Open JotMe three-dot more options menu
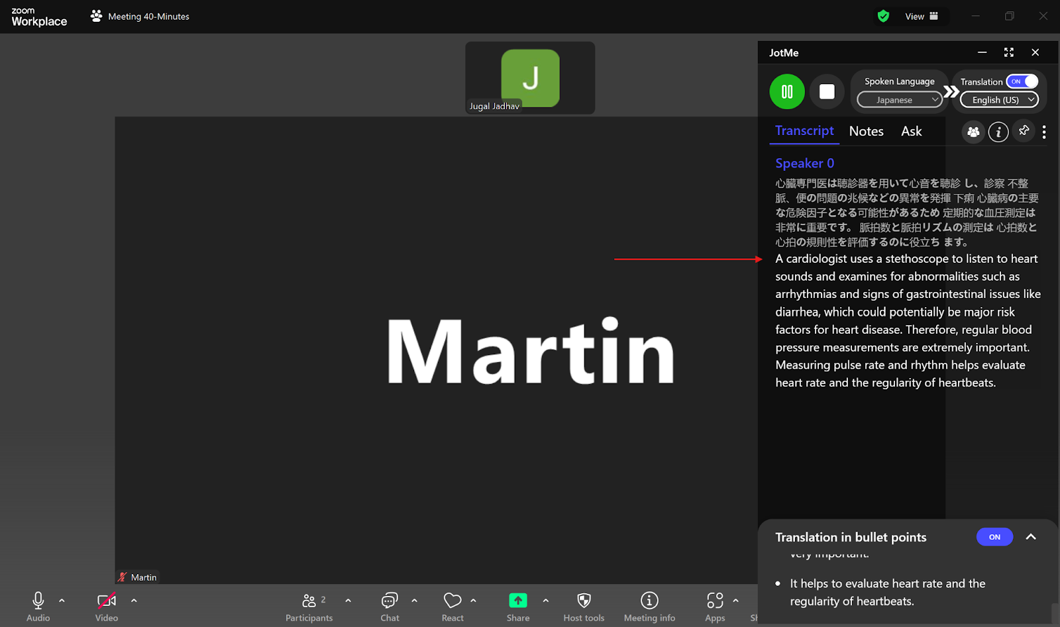Screen dimensions: 1060x627 click(x=1044, y=132)
